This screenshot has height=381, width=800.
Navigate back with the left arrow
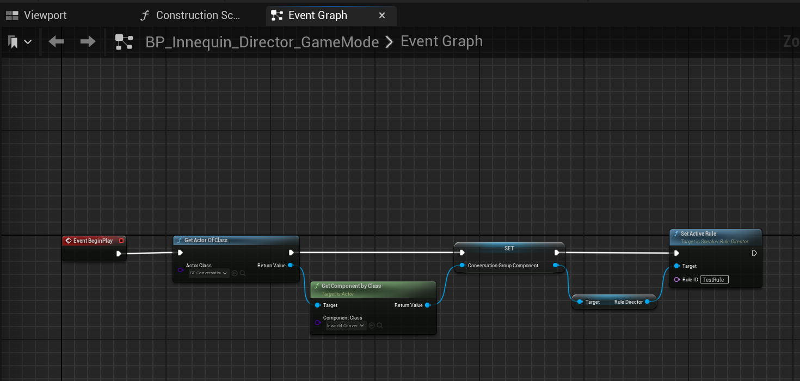pyautogui.click(x=56, y=41)
